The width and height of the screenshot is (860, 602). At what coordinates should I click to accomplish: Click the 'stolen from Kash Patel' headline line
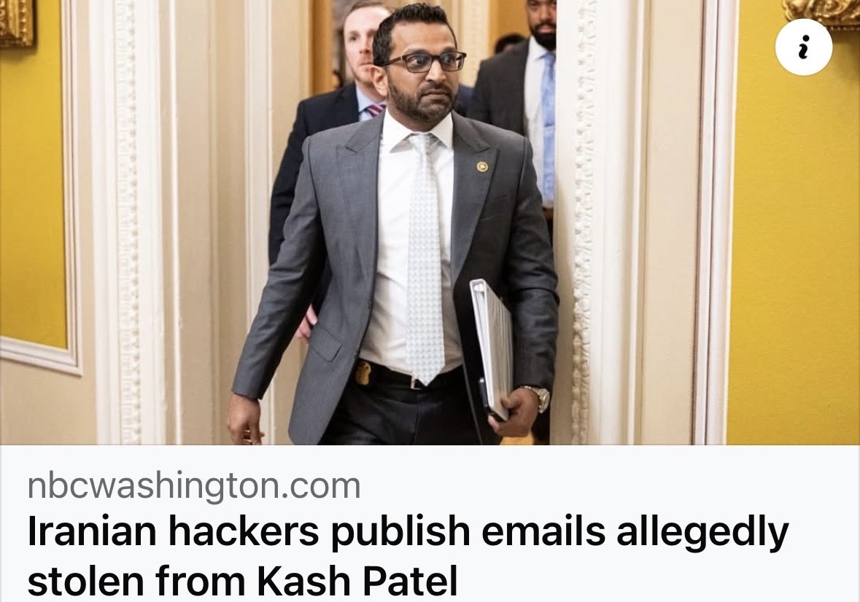242,581
